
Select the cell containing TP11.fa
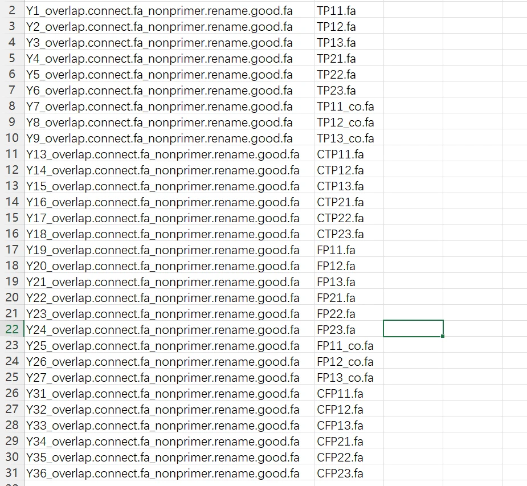tap(336, 11)
